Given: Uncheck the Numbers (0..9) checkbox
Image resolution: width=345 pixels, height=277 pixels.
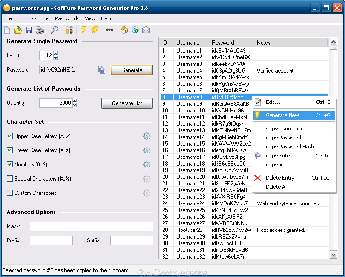Looking at the screenshot, I should (9, 164).
